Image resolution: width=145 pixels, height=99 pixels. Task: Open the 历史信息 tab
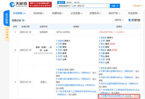tap(133, 13)
